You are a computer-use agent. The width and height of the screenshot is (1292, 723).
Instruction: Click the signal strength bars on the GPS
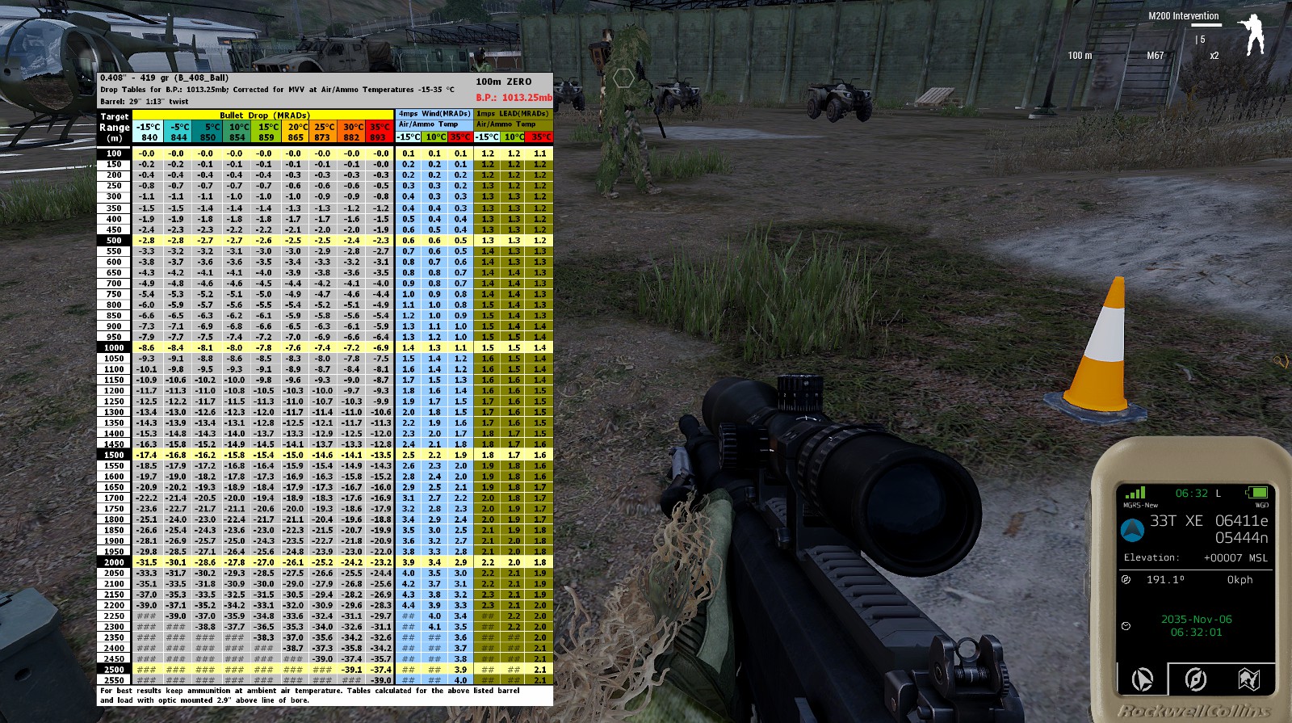(x=1135, y=493)
